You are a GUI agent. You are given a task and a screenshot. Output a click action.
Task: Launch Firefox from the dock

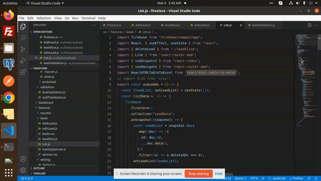(x=9, y=15)
